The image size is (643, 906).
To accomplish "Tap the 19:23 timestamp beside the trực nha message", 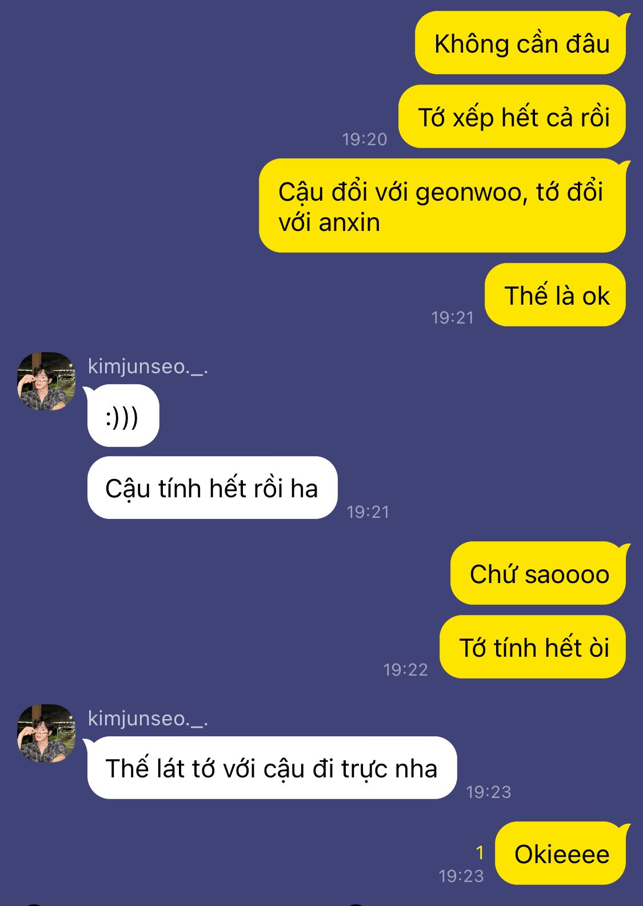I will (x=489, y=792).
